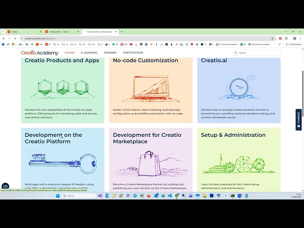
Task: Open the All Bookmarks folder
Action: [x=294, y=44]
